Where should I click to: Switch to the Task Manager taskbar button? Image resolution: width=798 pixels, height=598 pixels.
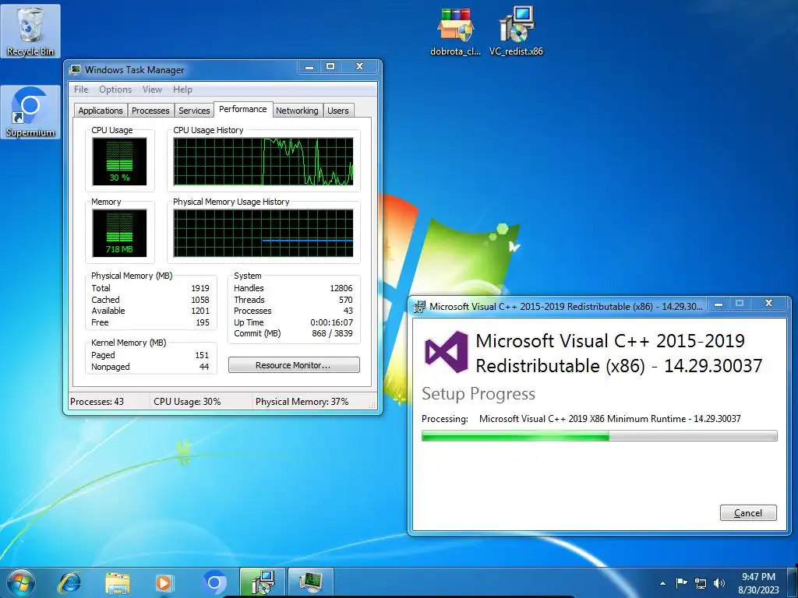pos(311,582)
